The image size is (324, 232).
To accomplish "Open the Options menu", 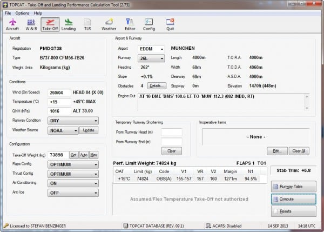I will click(x=22, y=12).
